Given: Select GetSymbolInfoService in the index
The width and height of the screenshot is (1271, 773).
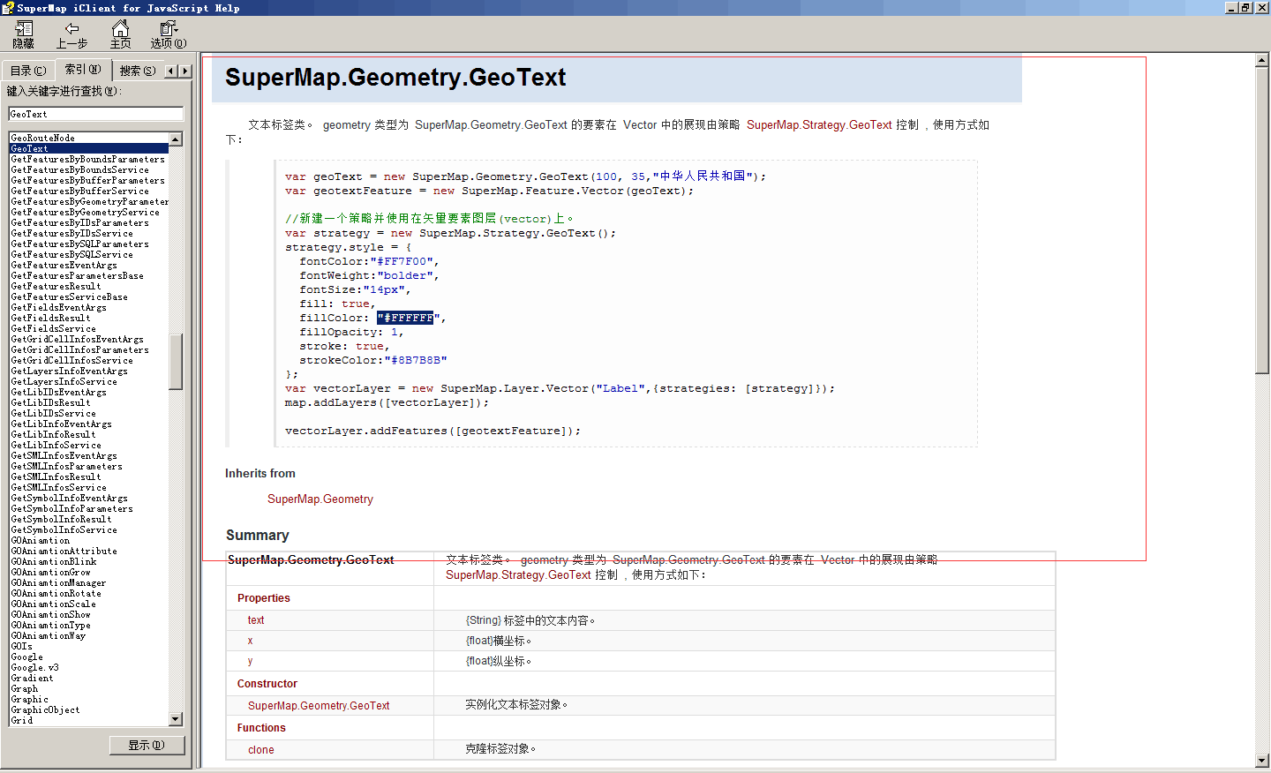Looking at the screenshot, I should point(64,529).
